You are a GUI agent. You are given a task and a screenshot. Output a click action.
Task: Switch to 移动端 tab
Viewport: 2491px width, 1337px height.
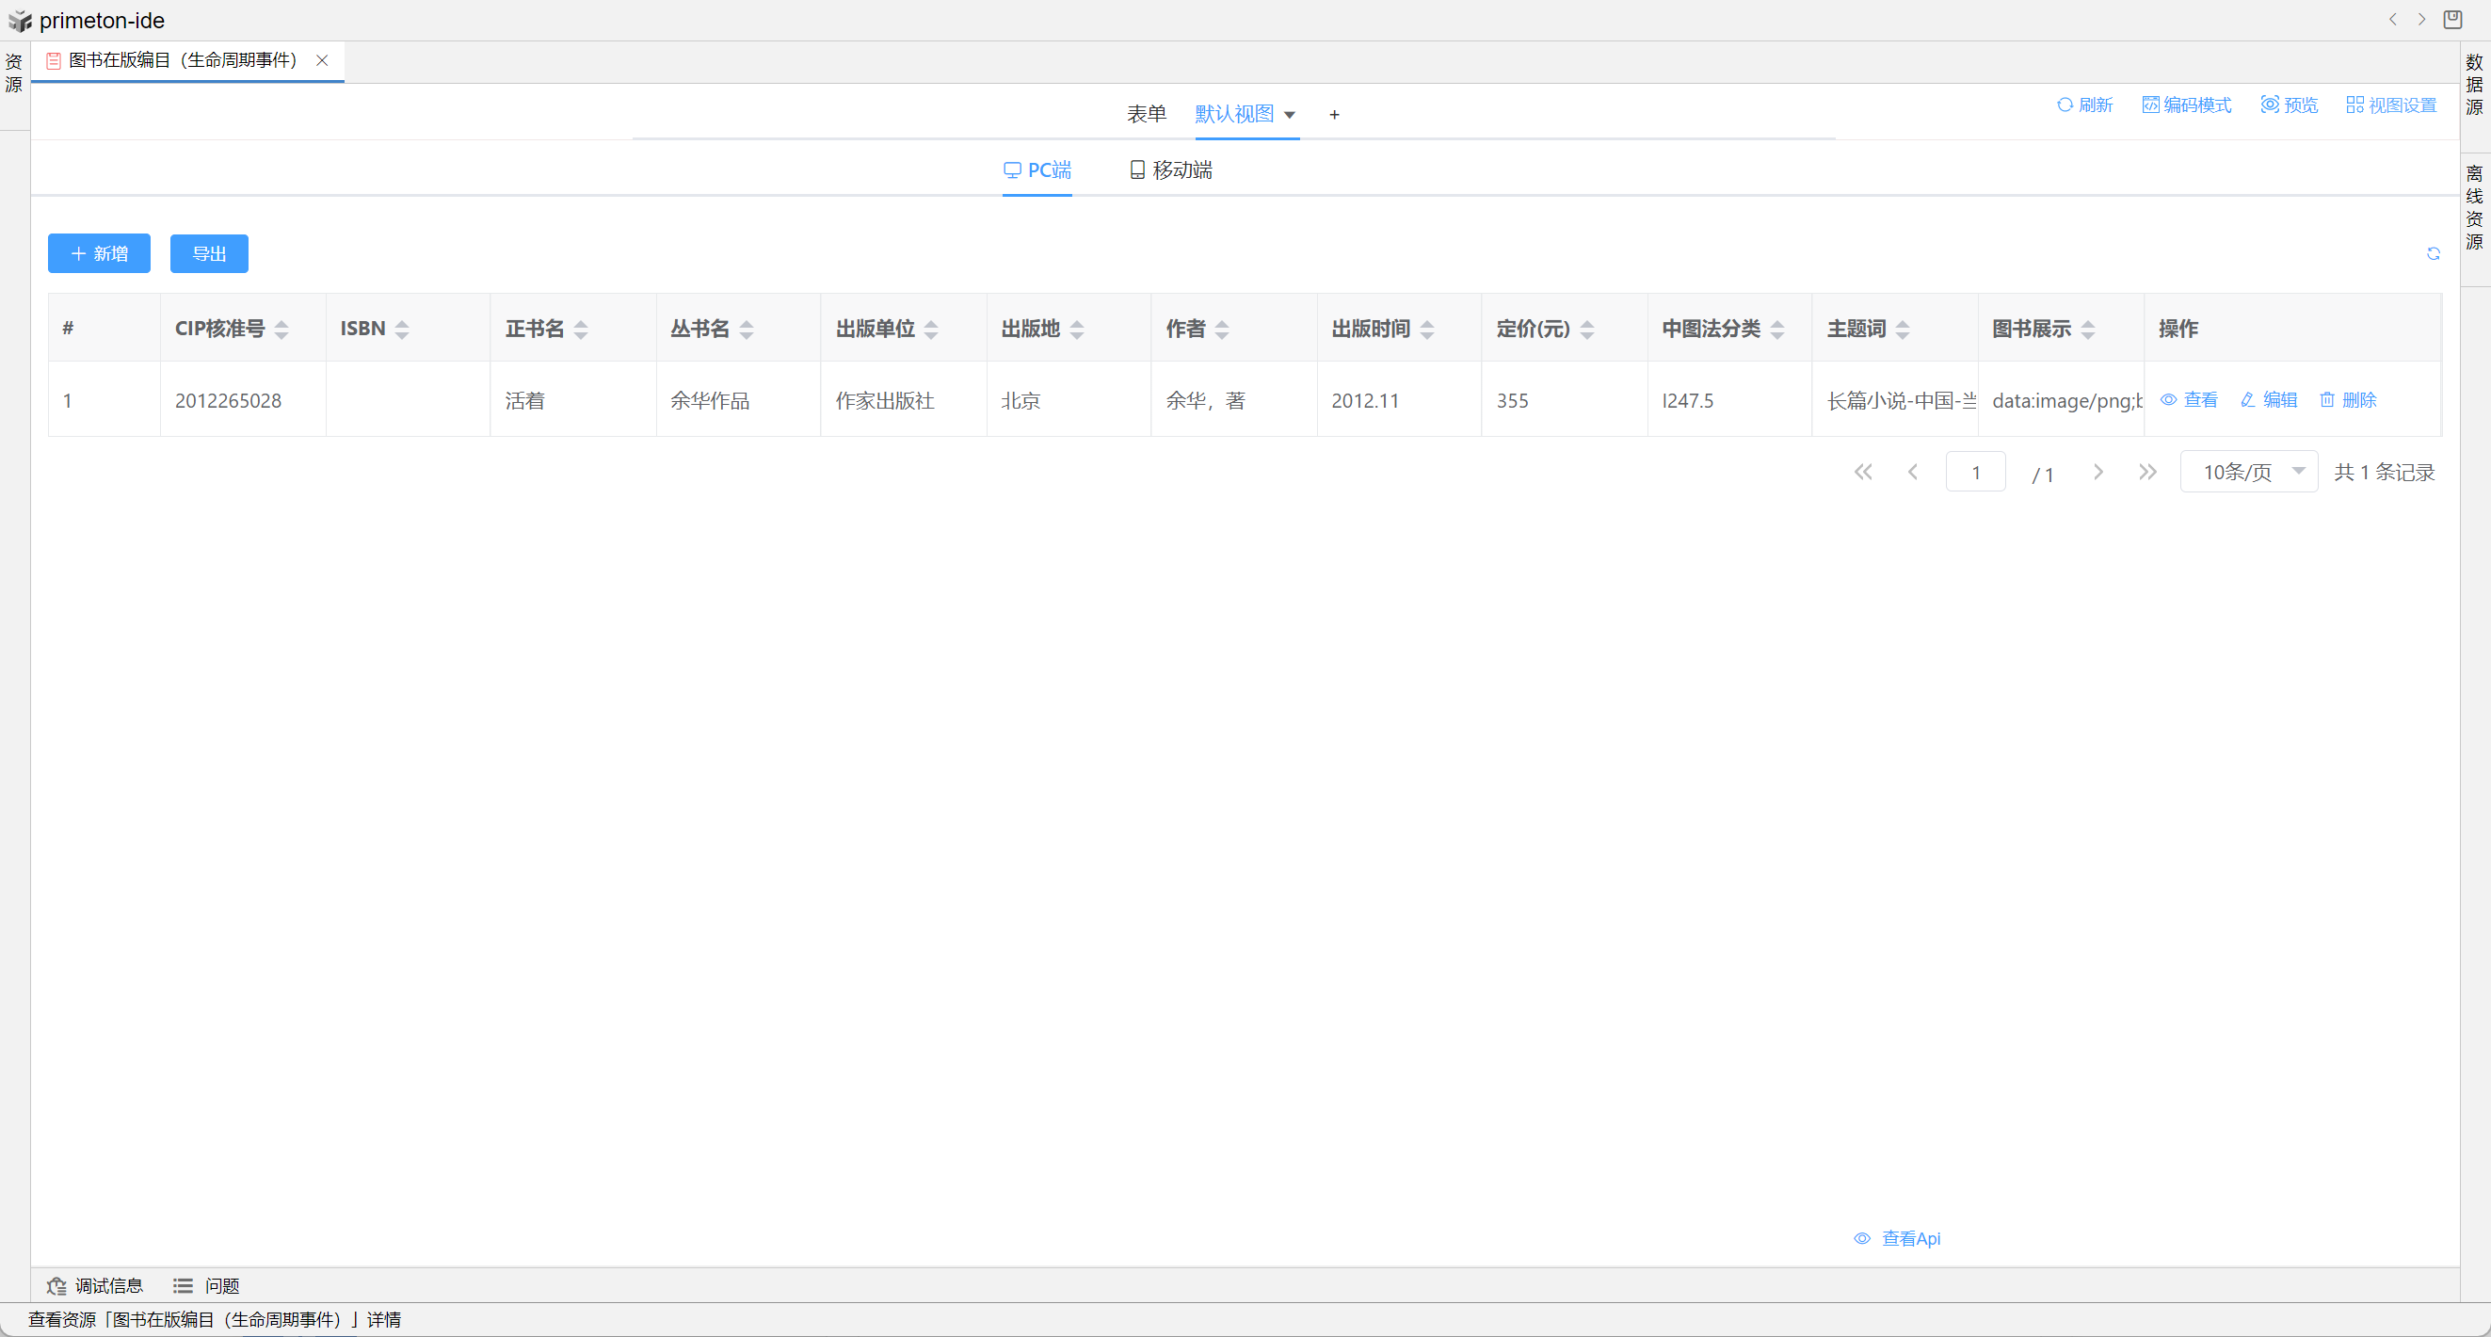[x=1170, y=170]
